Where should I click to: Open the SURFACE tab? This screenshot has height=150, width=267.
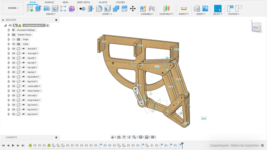(49, 2)
